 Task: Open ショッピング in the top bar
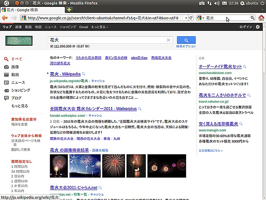tap(68, 27)
